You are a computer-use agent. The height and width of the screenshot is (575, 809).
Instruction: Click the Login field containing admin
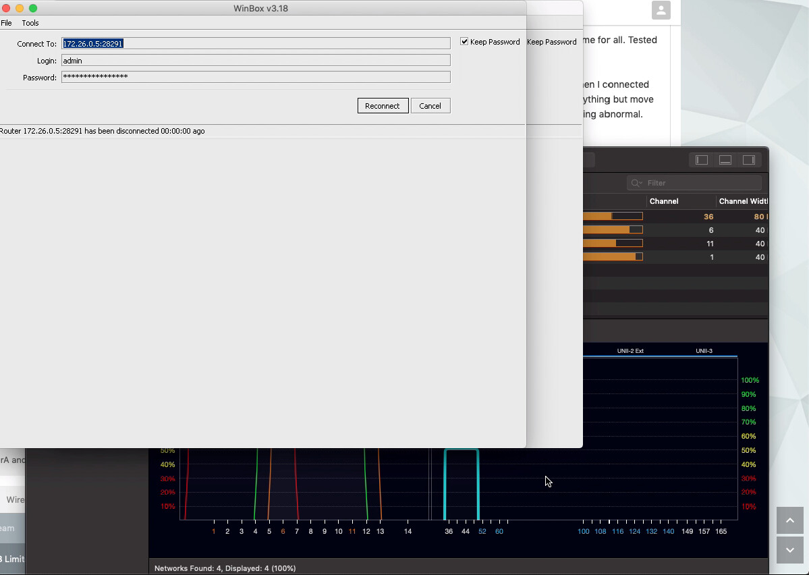(x=256, y=60)
